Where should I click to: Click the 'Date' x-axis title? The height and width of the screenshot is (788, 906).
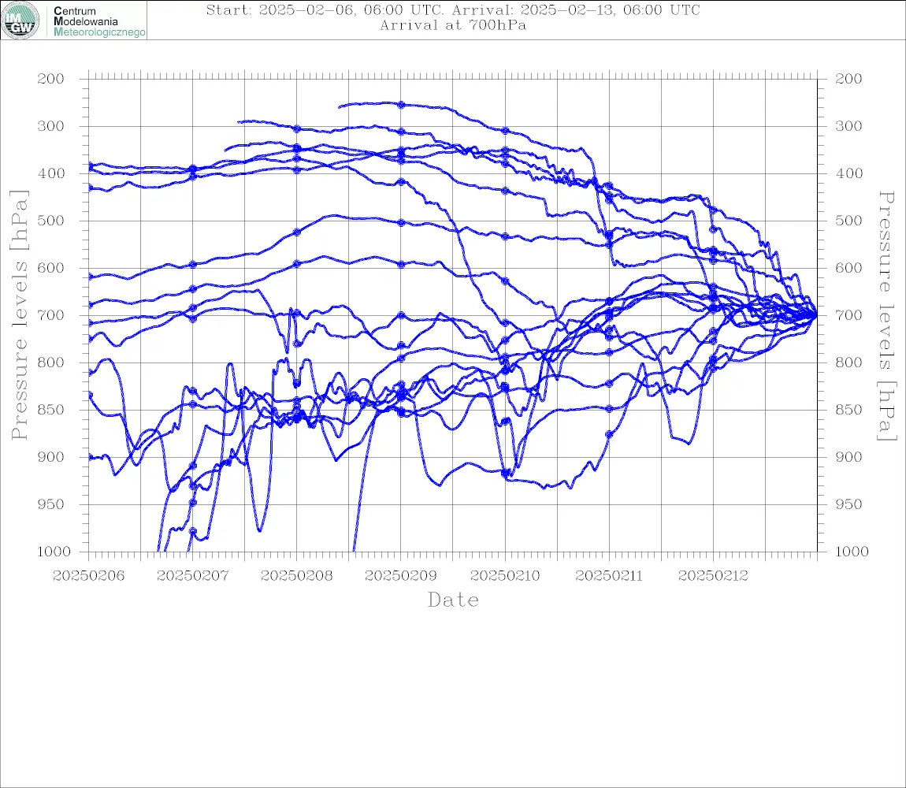click(x=453, y=600)
